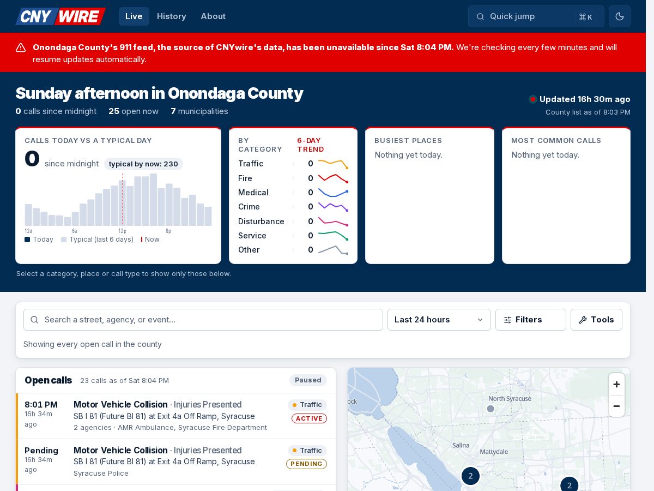Click the BUSIEST PLACES card heading
Screen dimensions: 654x491
coord(408,141)
